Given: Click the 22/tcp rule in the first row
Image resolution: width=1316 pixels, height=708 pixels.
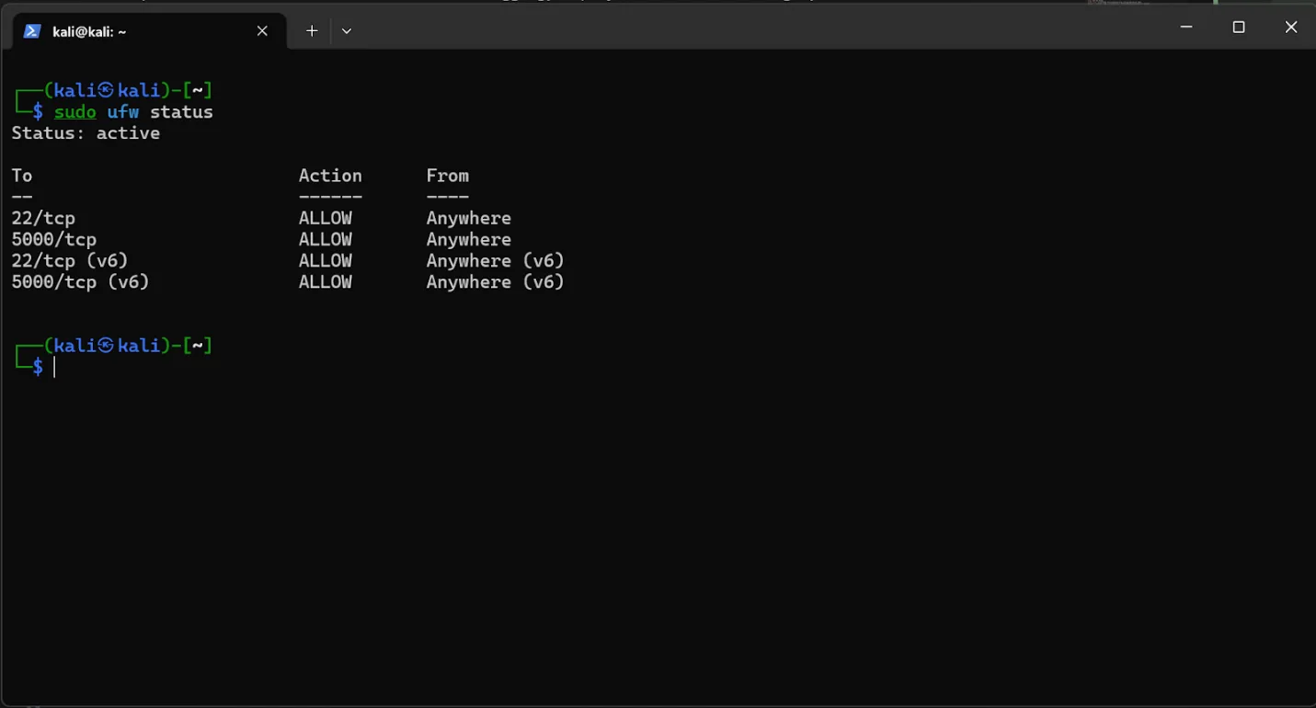Looking at the screenshot, I should [43, 219].
